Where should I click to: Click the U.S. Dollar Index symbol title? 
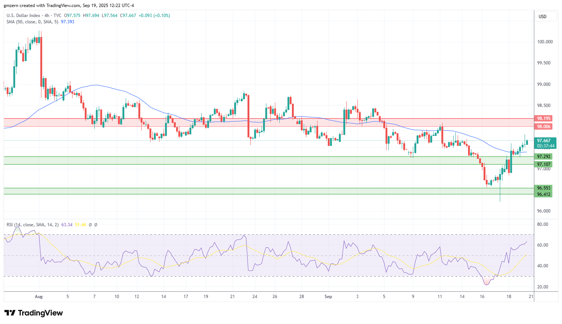pyautogui.click(x=23, y=16)
